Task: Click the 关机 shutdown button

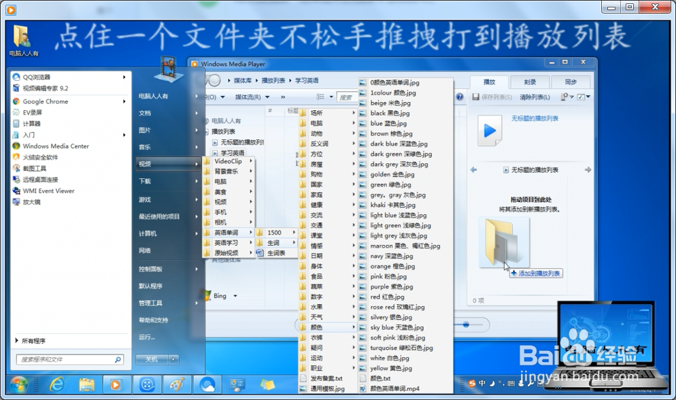Action: pyautogui.click(x=152, y=359)
